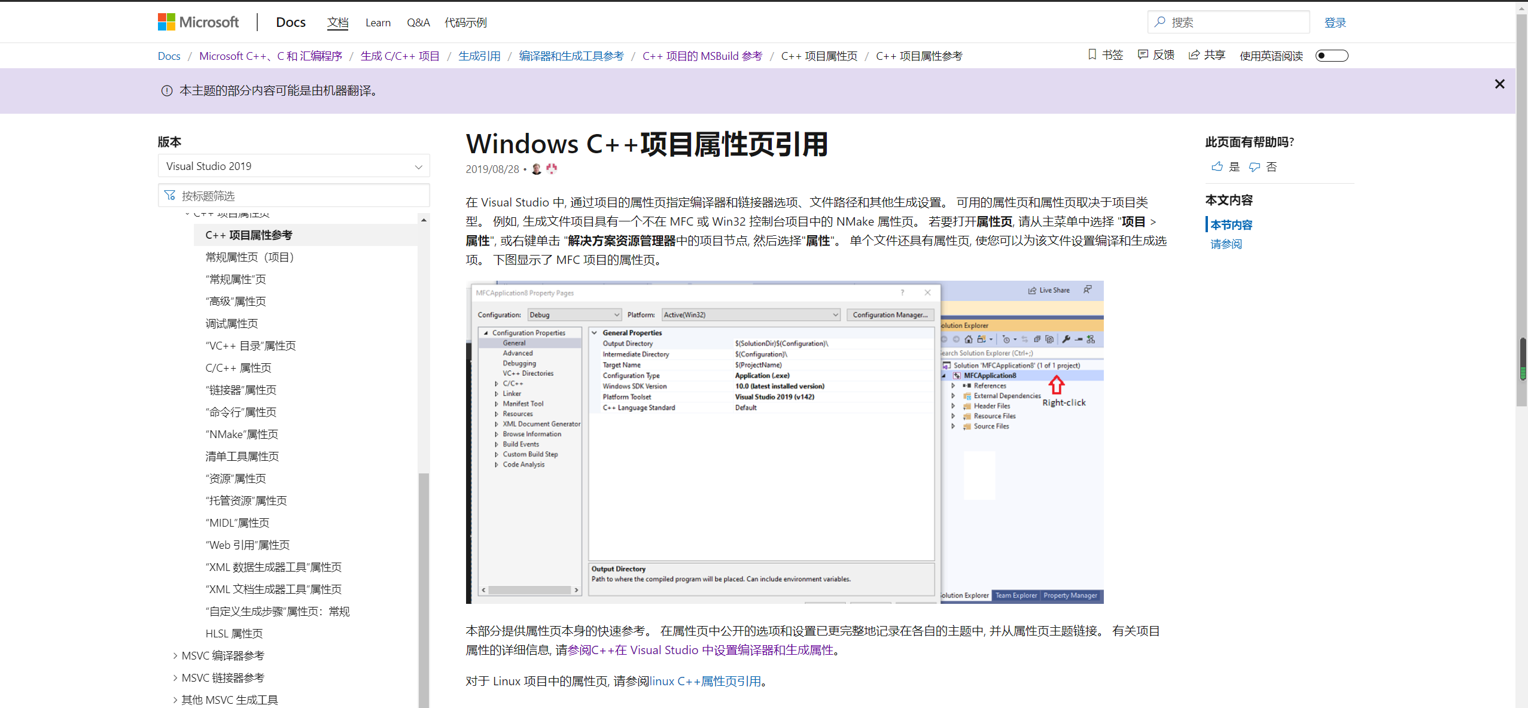Open C++ 项目的 MSBuild 参考 breadcrumb
1528x708 pixels.
tap(702, 56)
